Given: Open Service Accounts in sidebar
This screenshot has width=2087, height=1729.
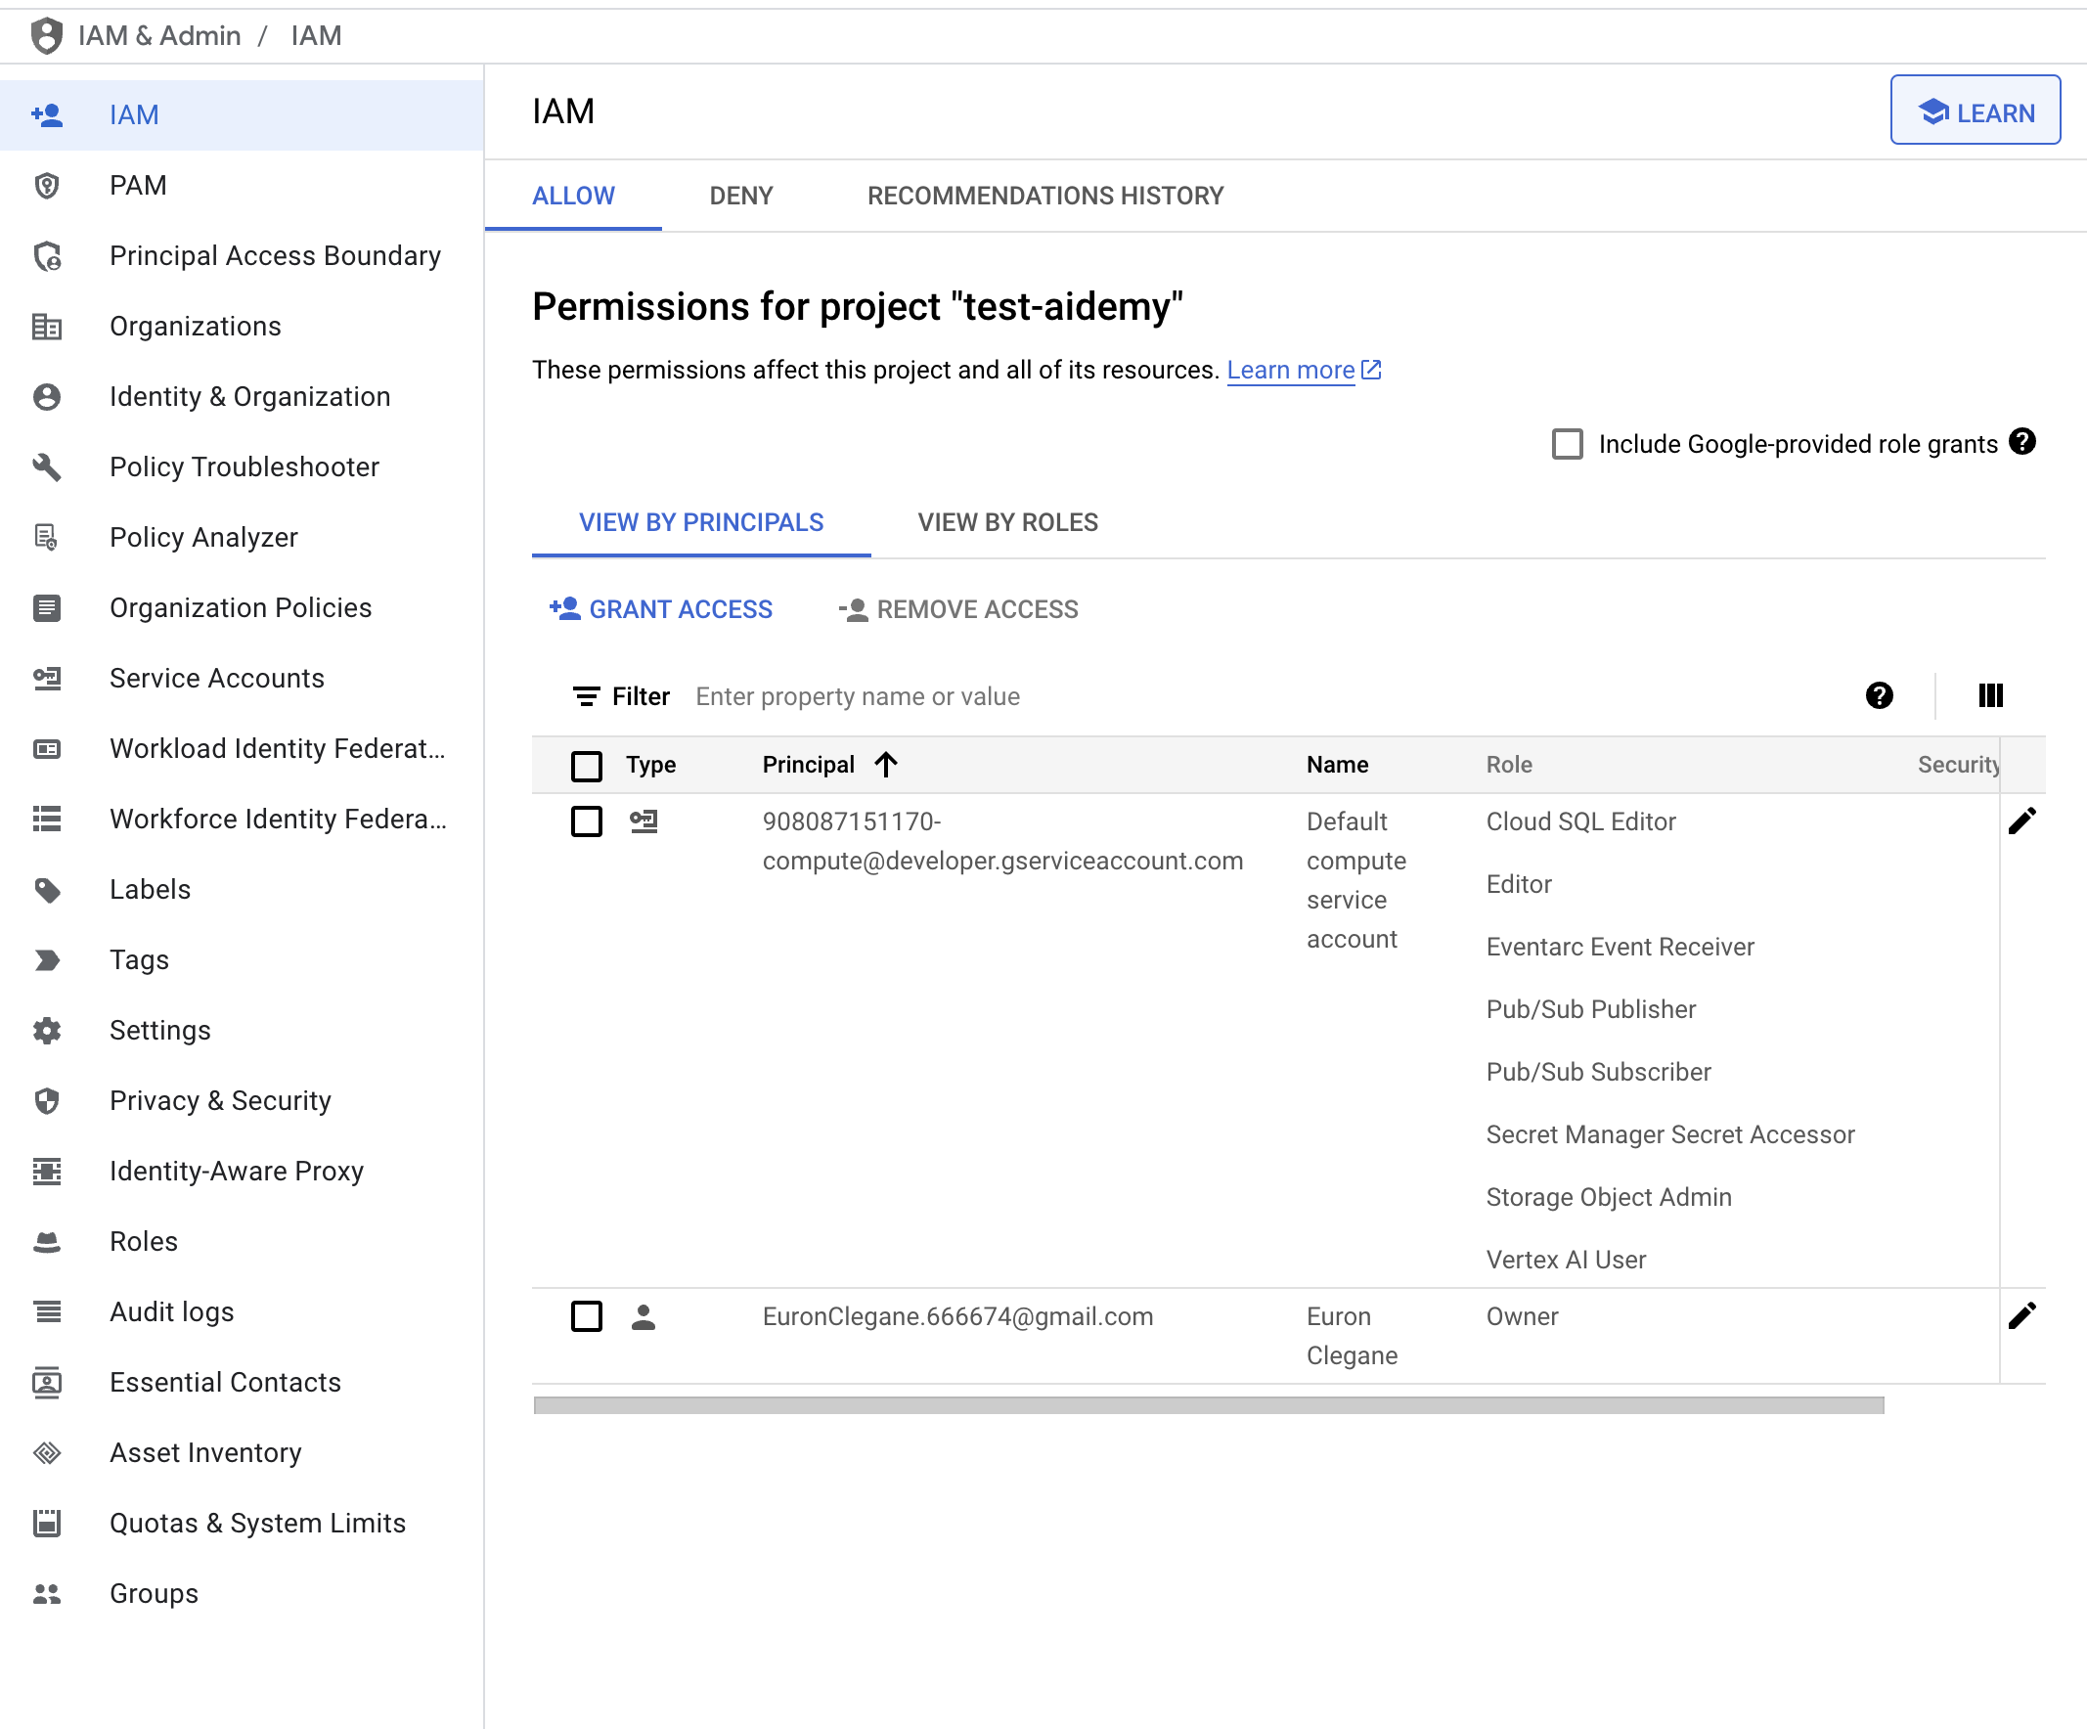Looking at the screenshot, I should point(217,679).
